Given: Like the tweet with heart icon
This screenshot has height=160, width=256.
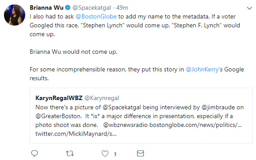Looking at the screenshot, I should [x=105, y=153].
